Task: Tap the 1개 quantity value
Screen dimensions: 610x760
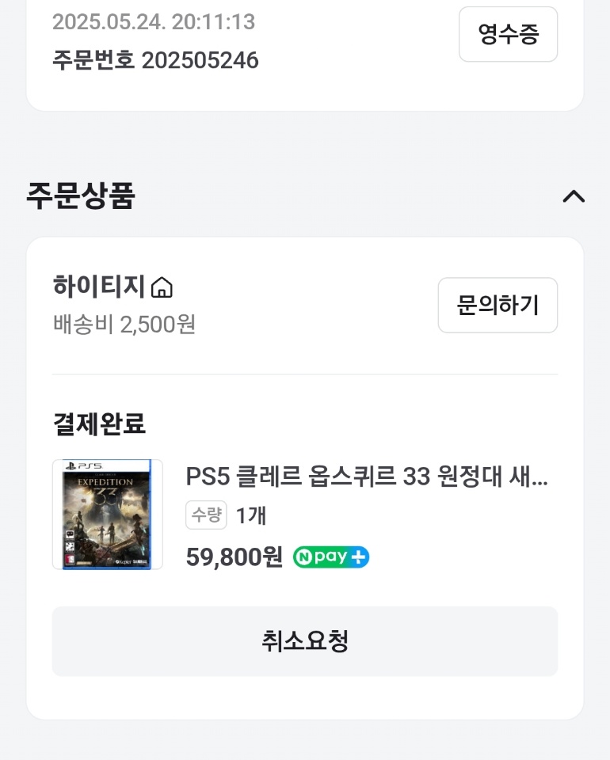Action: click(x=251, y=515)
